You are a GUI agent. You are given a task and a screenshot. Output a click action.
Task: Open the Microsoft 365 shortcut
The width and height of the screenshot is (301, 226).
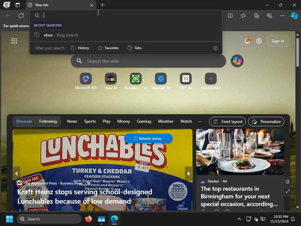[x=86, y=82]
